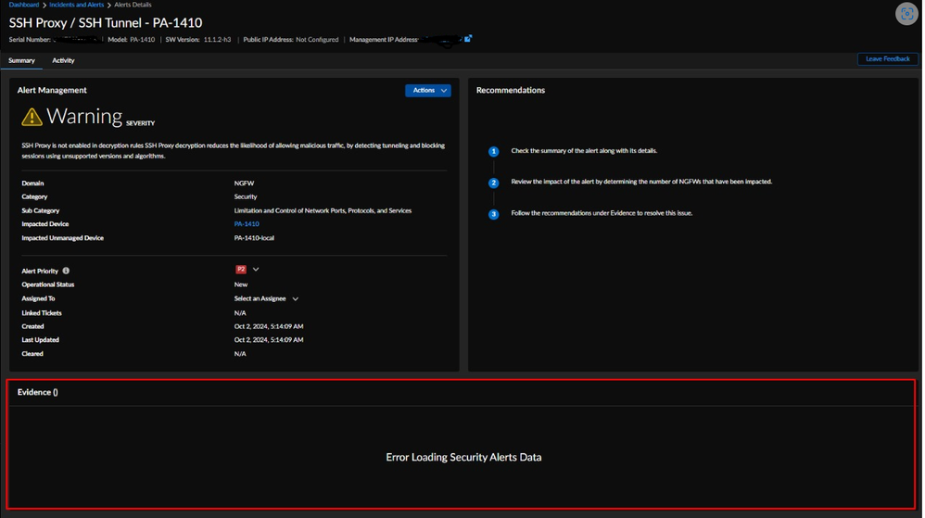Click the red P2 priority badge
This screenshot has width=925, height=518.
[x=241, y=270]
